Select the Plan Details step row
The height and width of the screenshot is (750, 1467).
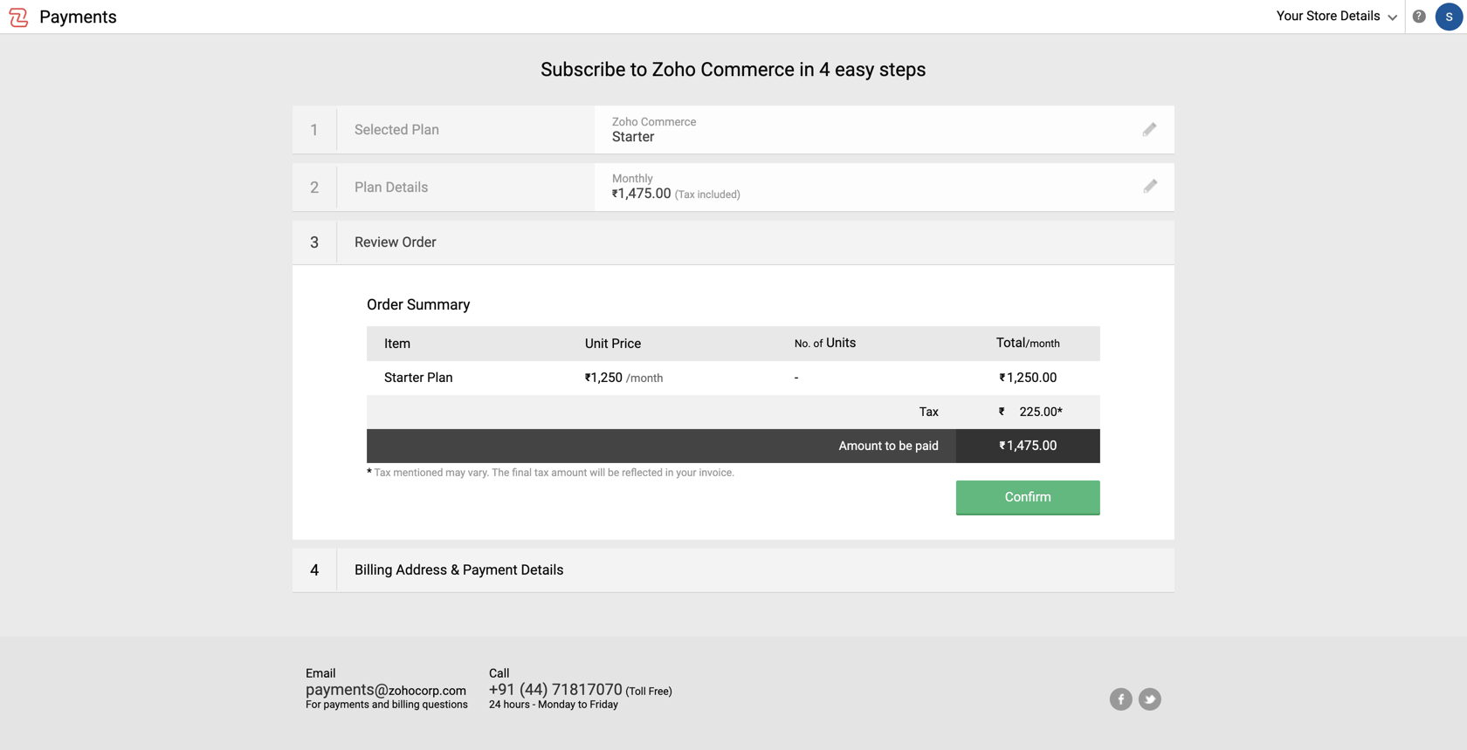391,187
